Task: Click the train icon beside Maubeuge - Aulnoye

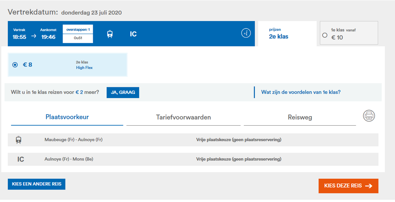Action: coord(19,139)
